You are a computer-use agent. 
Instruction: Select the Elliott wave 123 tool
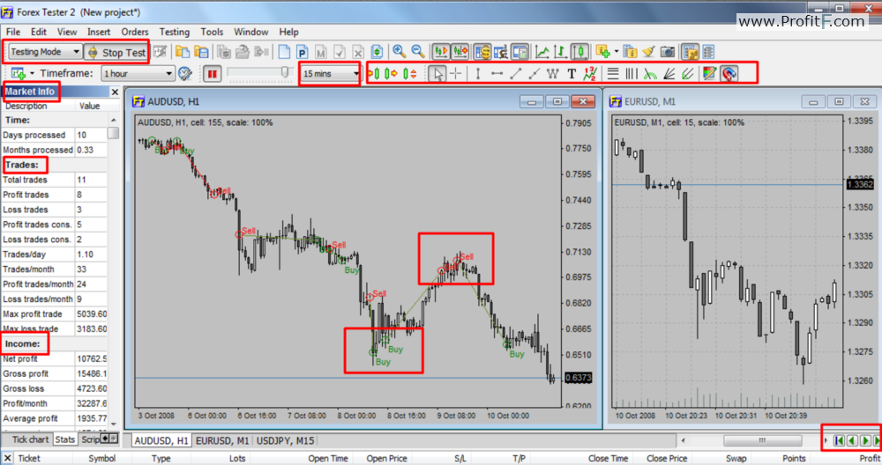pos(589,74)
